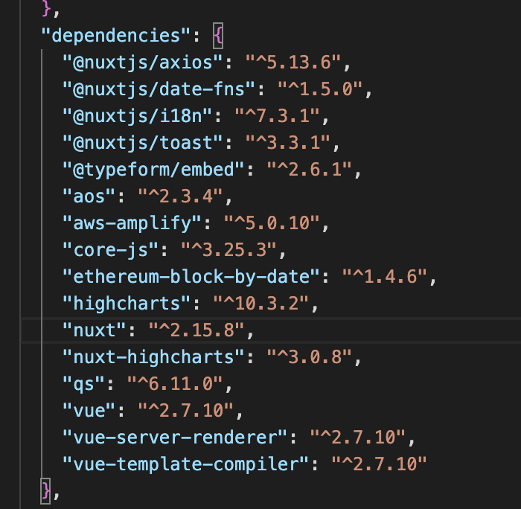Image resolution: width=521 pixels, height=509 pixels.
Task: Click the "nuxt" package name
Action: (x=95, y=330)
